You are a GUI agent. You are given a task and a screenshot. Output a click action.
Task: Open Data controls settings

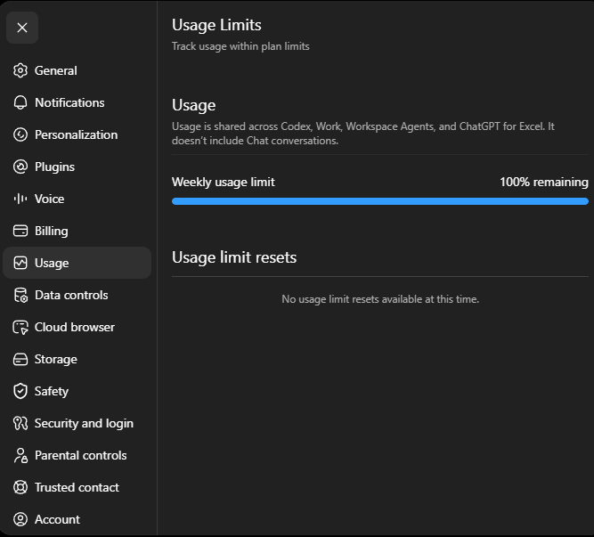point(77,295)
